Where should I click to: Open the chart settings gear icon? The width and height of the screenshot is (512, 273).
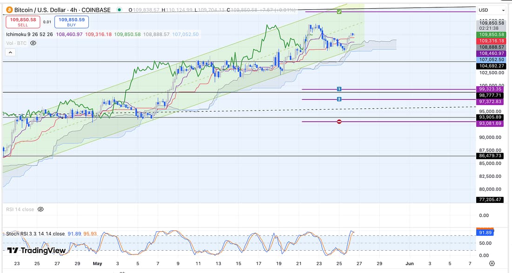tap(492, 263)
